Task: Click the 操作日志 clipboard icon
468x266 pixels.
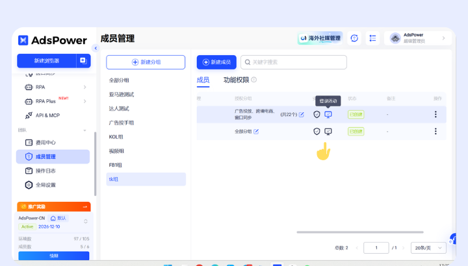Action: [x=29, y=171]
